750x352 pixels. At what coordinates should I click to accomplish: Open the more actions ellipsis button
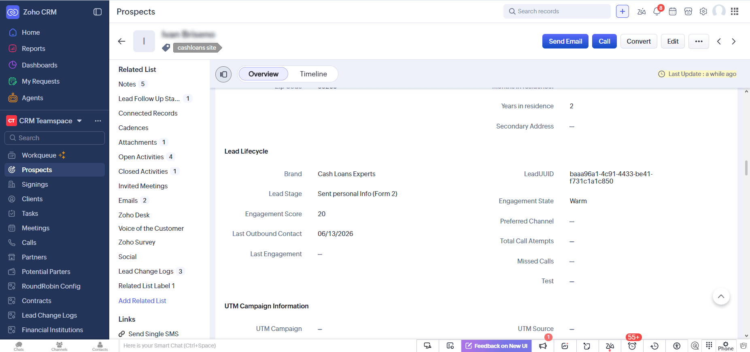tap(699, 41)
